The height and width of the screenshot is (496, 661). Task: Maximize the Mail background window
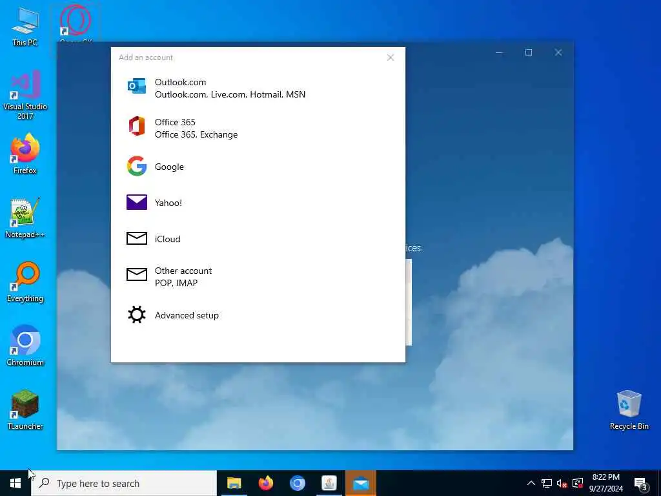point(529,52)
